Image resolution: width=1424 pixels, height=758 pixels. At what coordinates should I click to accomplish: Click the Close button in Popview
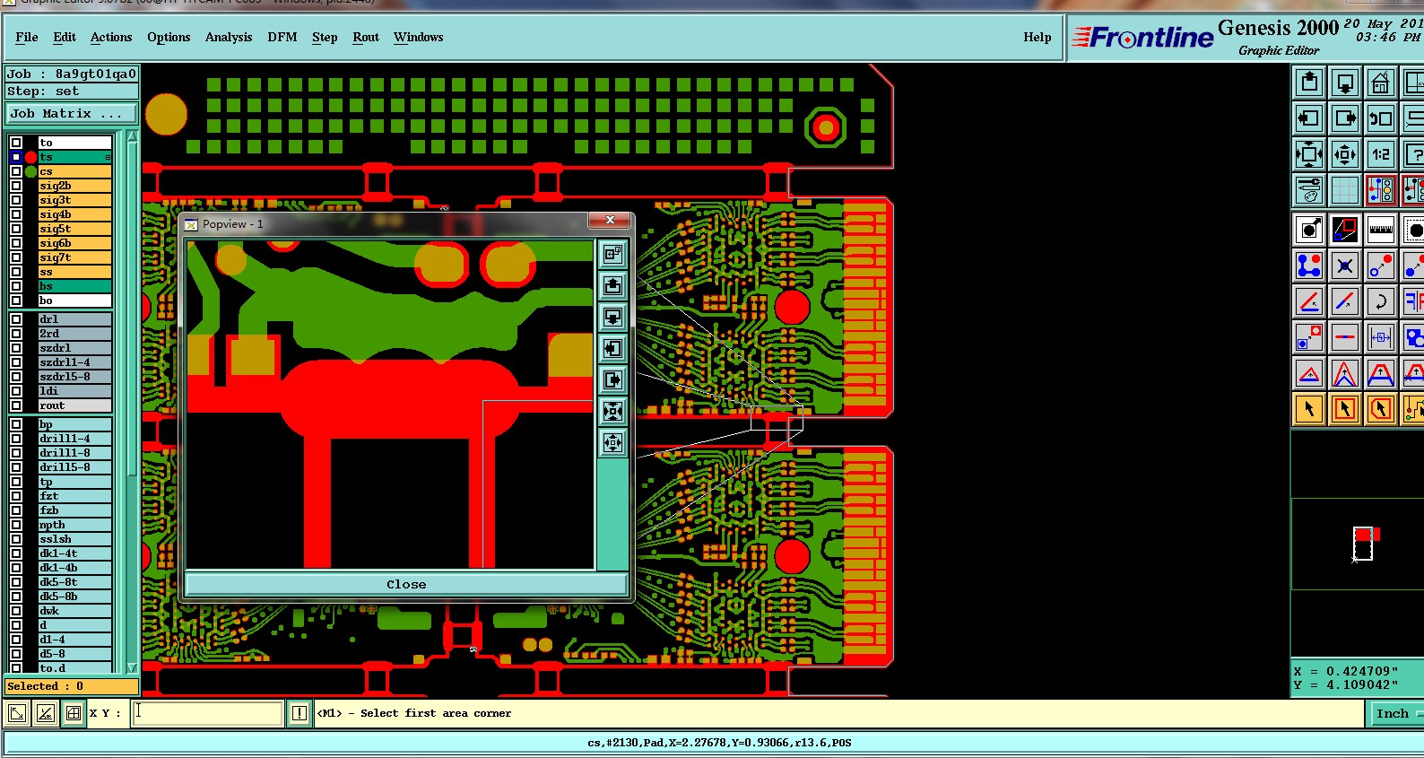click(406, 584)
